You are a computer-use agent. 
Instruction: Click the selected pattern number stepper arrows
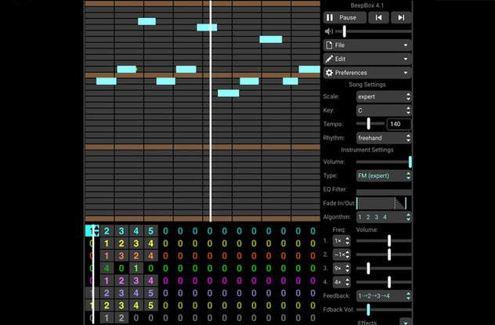coord(96,231)
